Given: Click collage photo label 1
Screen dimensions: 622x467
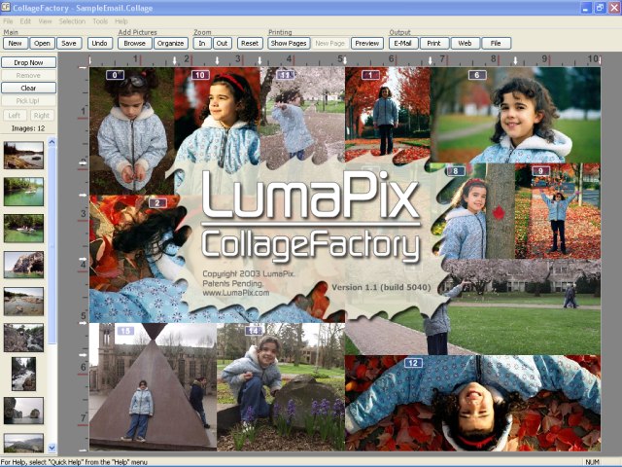Looking at the screenshot, I should pyautogui.click(x=370, y=75).
